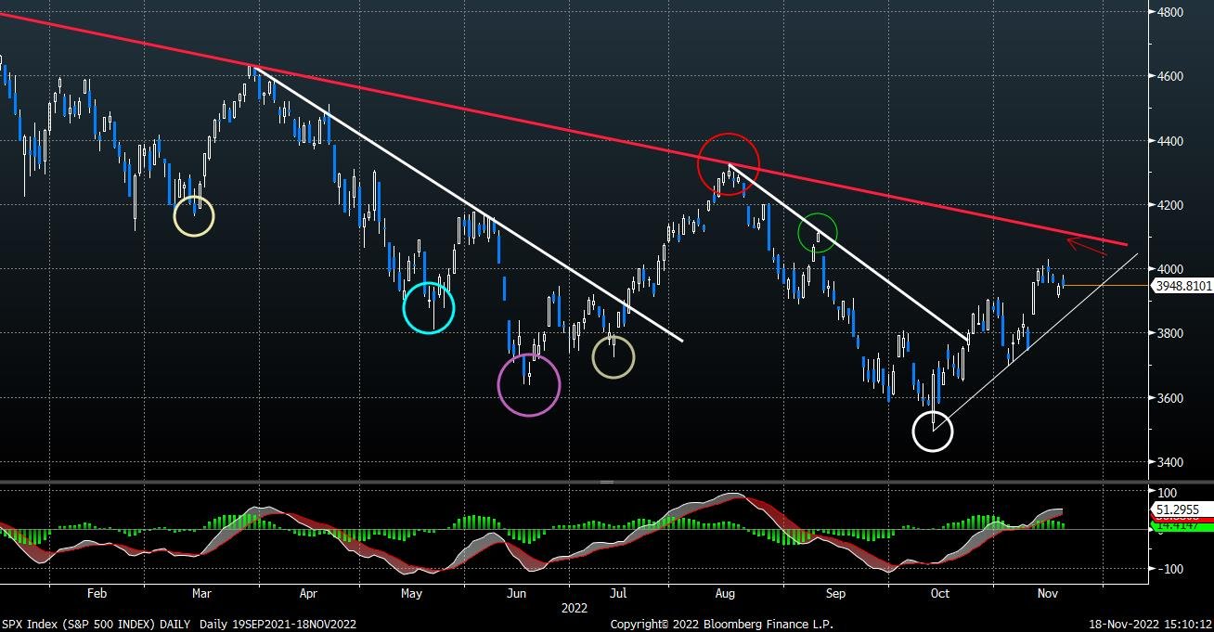This screenshot has width=1214, height=632.
Task: Click the white circle marking the October low
Action: (x=933, y=430)
